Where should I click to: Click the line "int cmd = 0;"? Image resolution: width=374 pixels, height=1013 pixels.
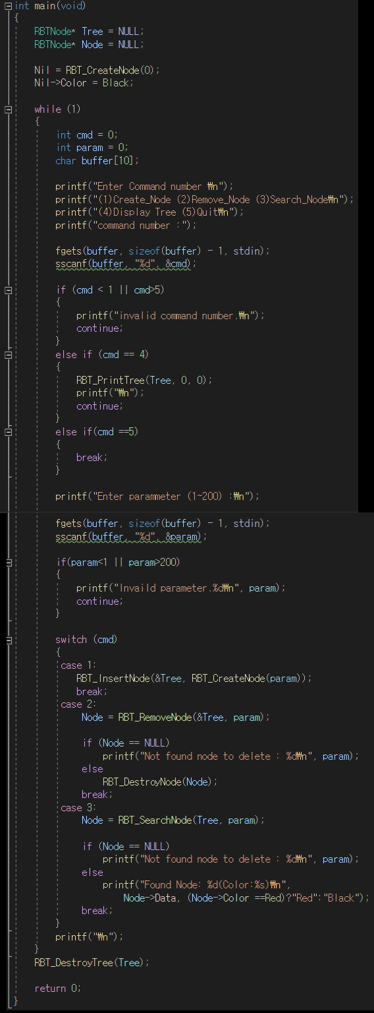point(87,135)
